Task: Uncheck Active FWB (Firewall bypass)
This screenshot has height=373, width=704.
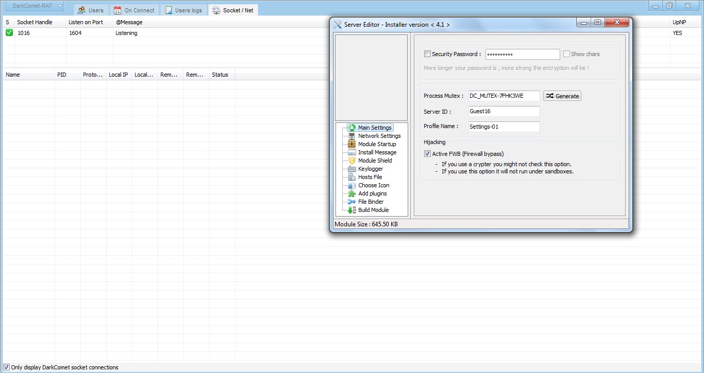Action: click(427, 153)
